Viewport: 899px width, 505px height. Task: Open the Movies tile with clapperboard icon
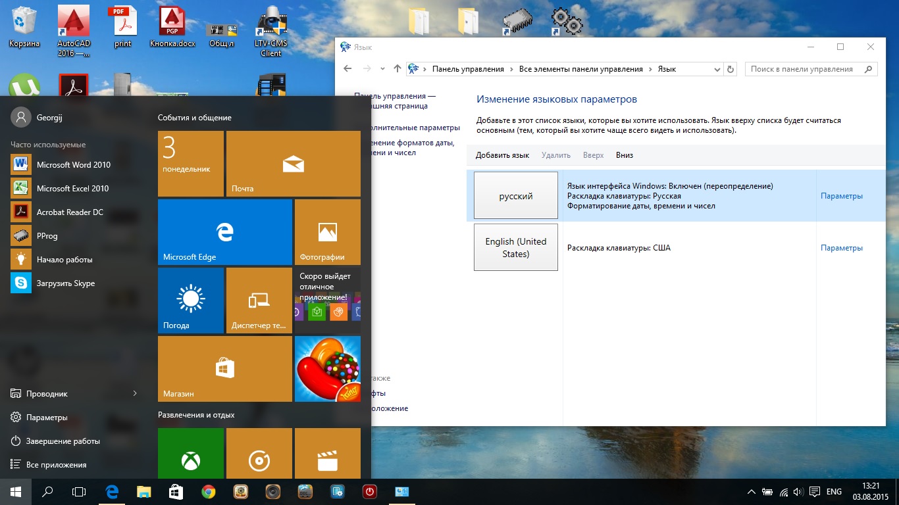[x=328, y=454]
